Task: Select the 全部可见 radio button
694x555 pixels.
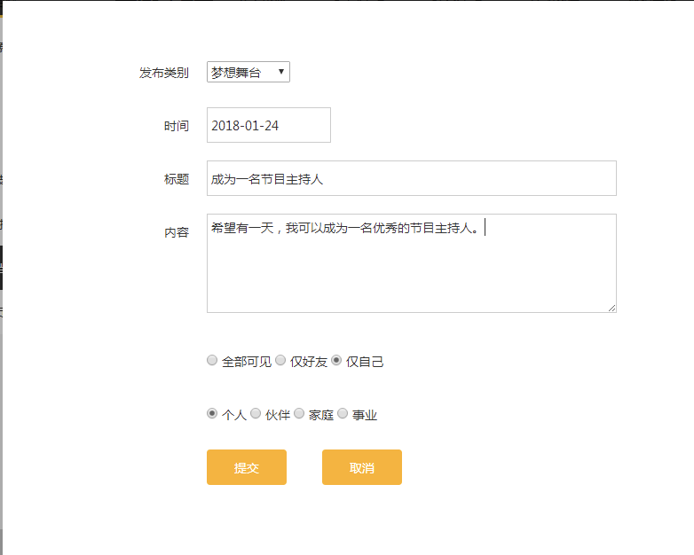Action: pos(212,361)
